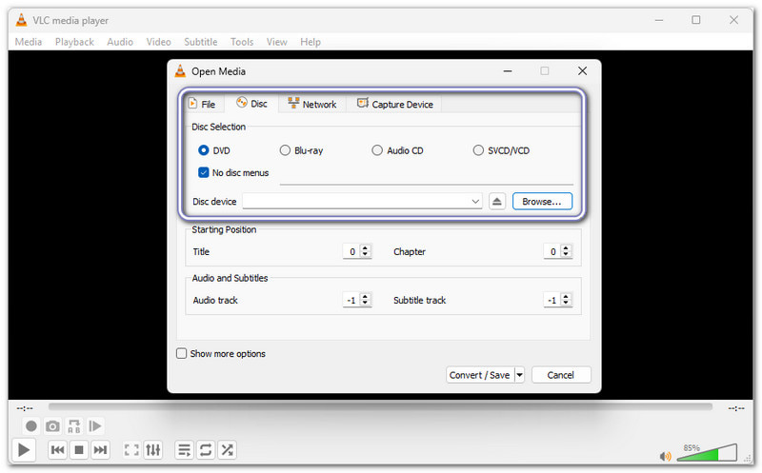Screen dimensions: 762x473
Task: Open Convert / Save dropdown arrow
Action: [519, 375]
